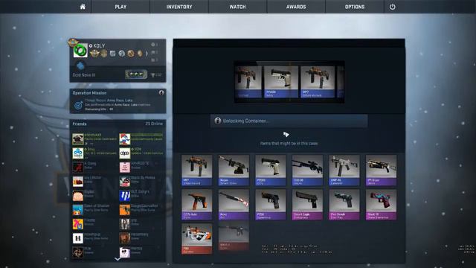Click the P2000 item in spinning reel
Viewport: 476px width, 268px height.
(x=281, y=82)
